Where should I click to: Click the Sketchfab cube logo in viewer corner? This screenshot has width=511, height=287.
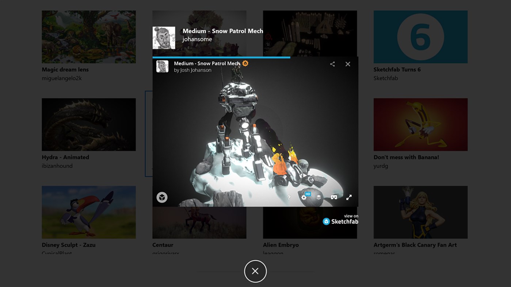162,197
